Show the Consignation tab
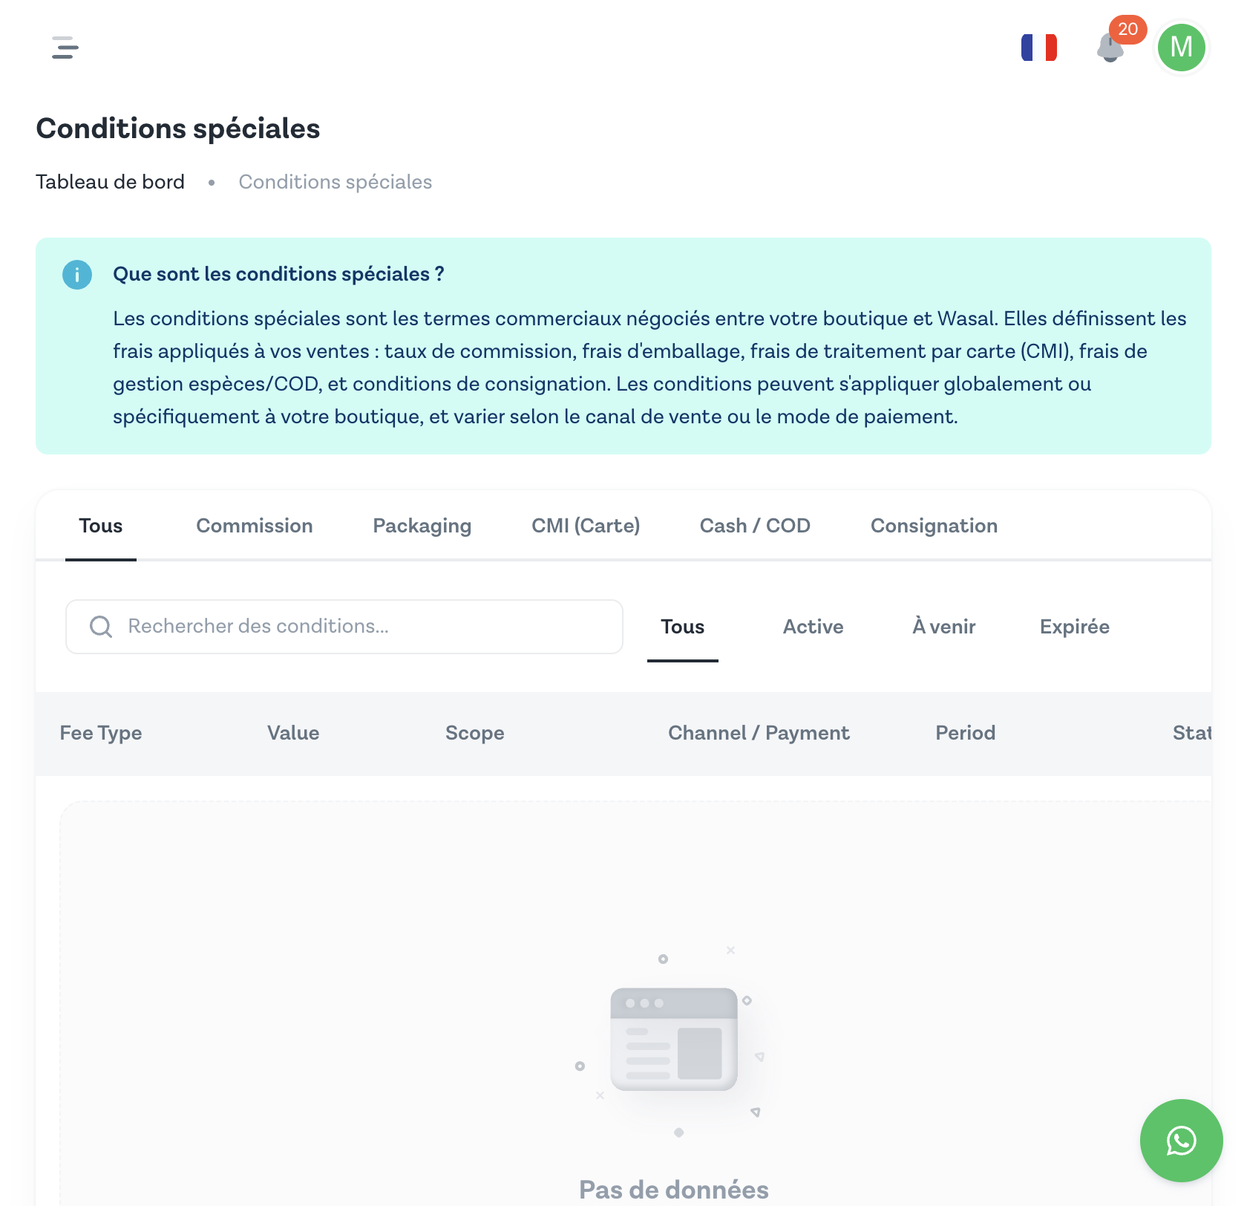Screen dimensions: 1247x1206 (934, 526)
